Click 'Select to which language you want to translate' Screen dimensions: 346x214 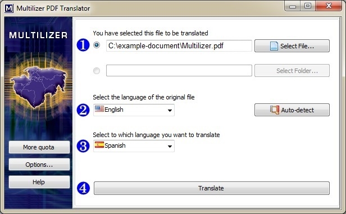click(156, 135)
